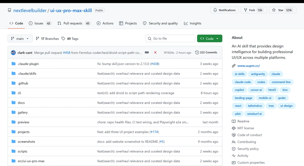Viewport: 304px width, 166px height.
Task: Open the main branch dropdown
Action: point(20,38)
